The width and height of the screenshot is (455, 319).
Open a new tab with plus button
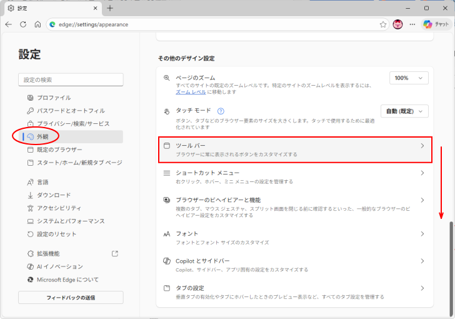pos(110,8)
